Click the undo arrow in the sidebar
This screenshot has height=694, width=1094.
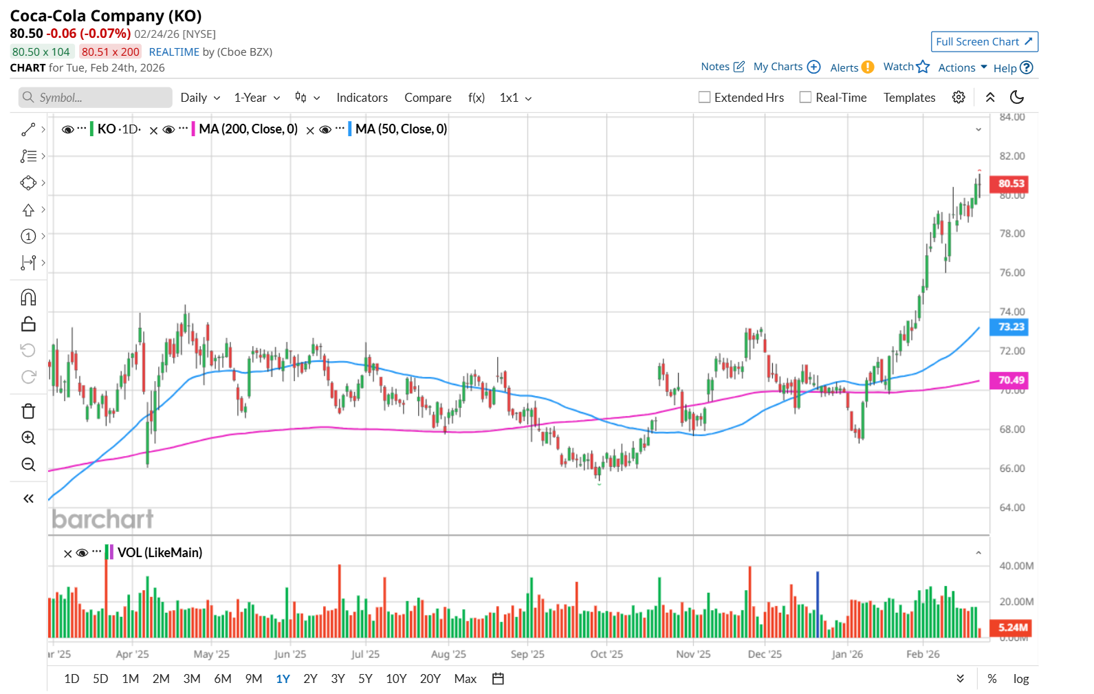click(28, 351)
